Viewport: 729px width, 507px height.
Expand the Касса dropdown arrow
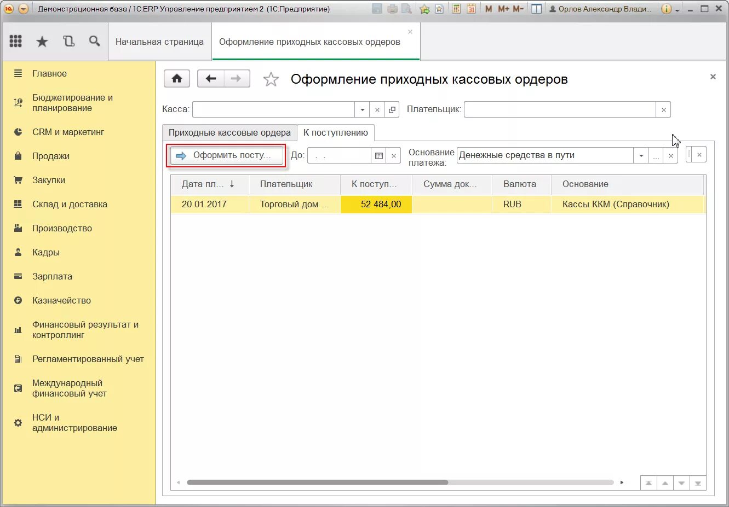pos(362,110)
